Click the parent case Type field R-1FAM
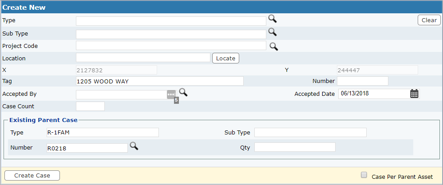Screen dimensions: 443x185 coord(103,133)
